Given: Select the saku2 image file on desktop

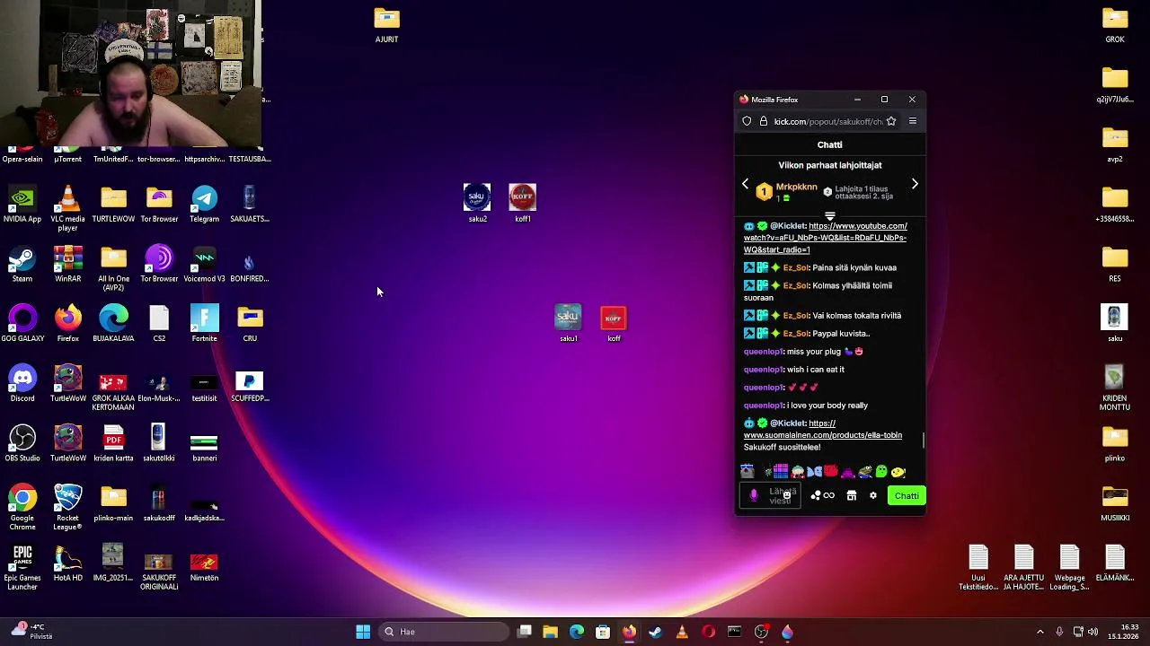Looking at the screenshot, I should pyautogui.click(x=477, y=204).
